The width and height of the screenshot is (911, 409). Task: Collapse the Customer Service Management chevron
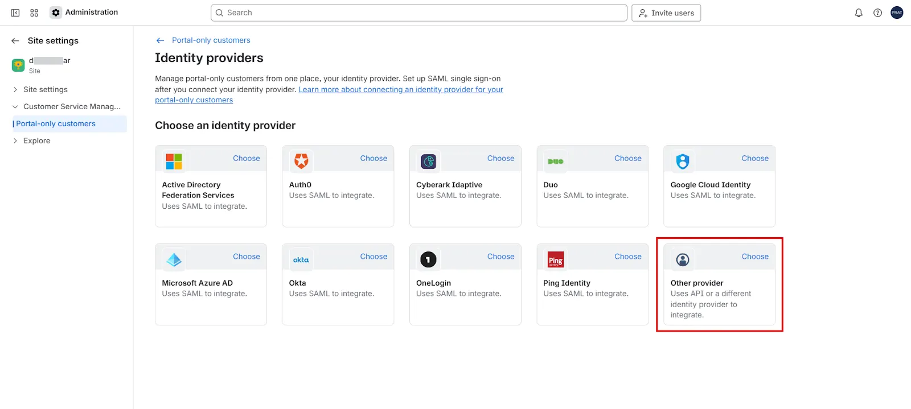(x=15, y=107)
